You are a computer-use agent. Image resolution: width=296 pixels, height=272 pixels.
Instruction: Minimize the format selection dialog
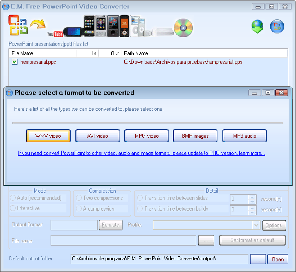[254, 93]
